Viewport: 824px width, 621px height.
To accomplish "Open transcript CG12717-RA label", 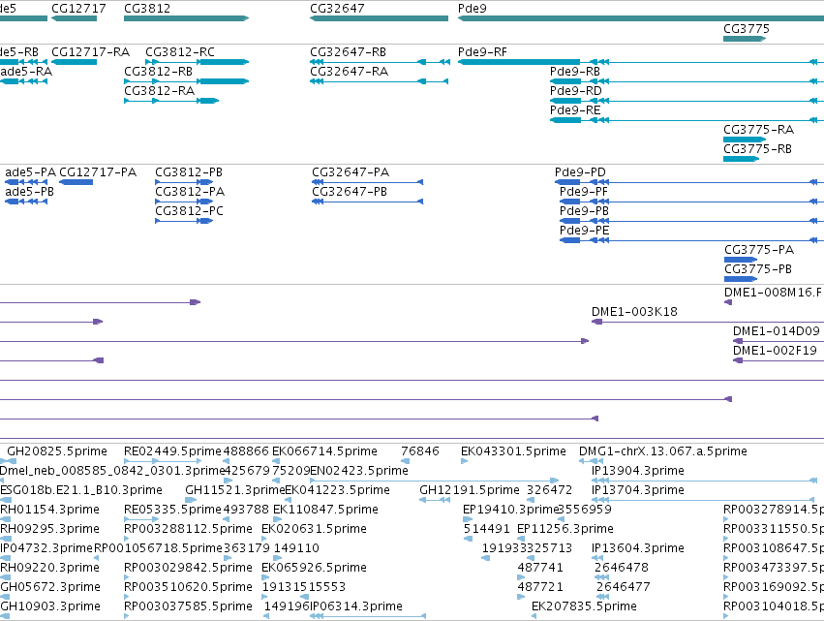I will [x=90, y=52].
